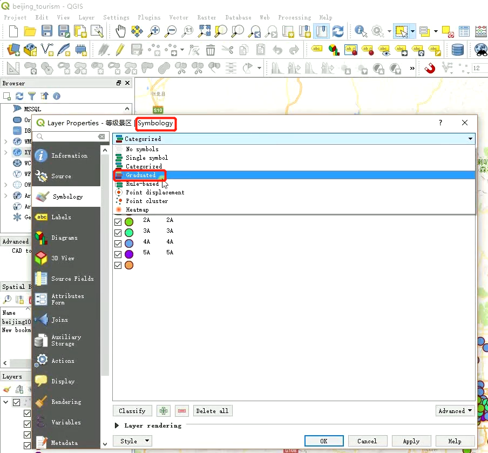Viewport: 488px width, 453px height.
Task: Uncheck the 4A category checkbox
Action: click(x=118, y=244)
